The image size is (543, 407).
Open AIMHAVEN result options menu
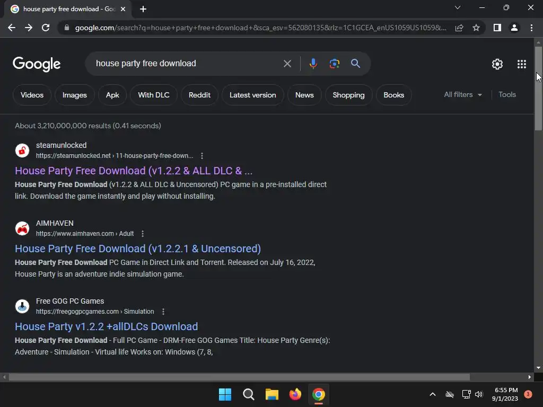(142, 234)
